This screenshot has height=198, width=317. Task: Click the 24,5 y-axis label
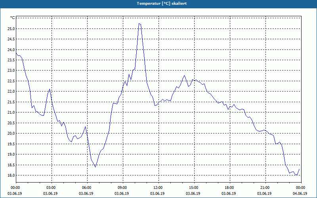pyautogui.click(x=11, y=39)
